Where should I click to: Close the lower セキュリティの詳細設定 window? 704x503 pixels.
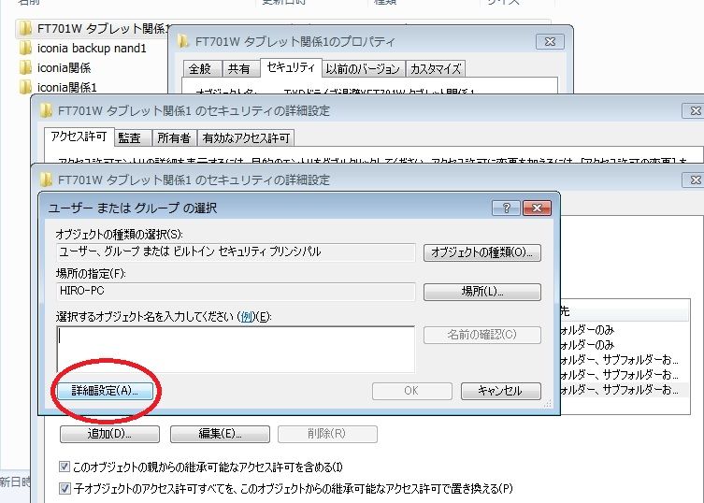pyautogui.click(x=694, y=180)
